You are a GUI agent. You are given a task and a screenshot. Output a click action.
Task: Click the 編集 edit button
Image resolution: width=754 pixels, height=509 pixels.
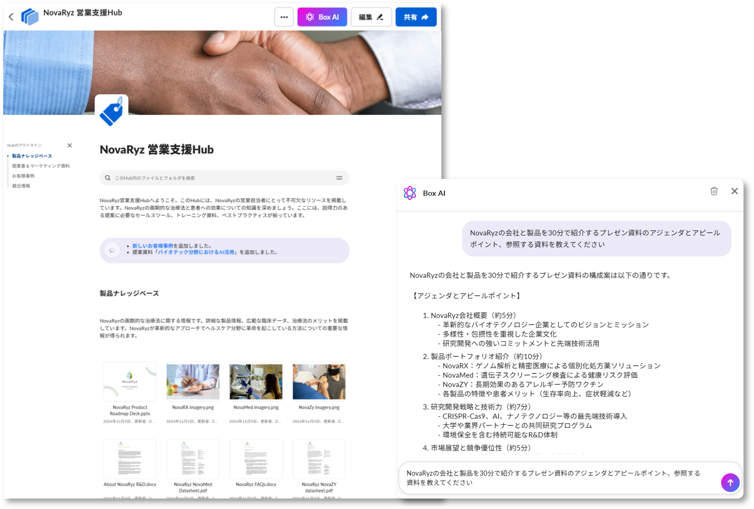[x=371, y=17]
